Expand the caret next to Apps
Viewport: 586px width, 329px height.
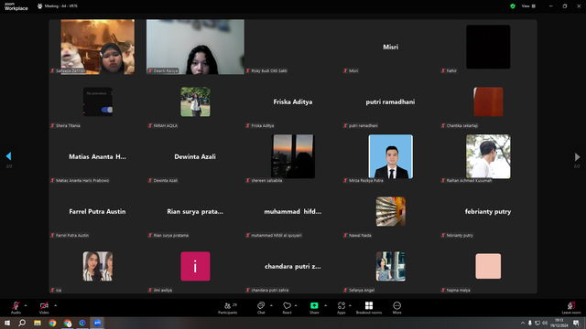coord(350,305)
